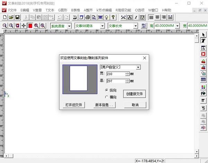Click the Open folder toolbar icon
The width and height of the screenshot is (208, 163).
point(11,17)
